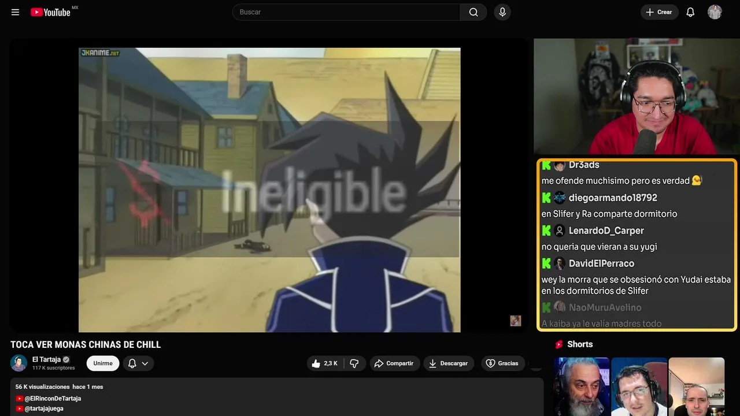Dislike this video
Viewport: 740px width, 416px height.
point(355,363)
